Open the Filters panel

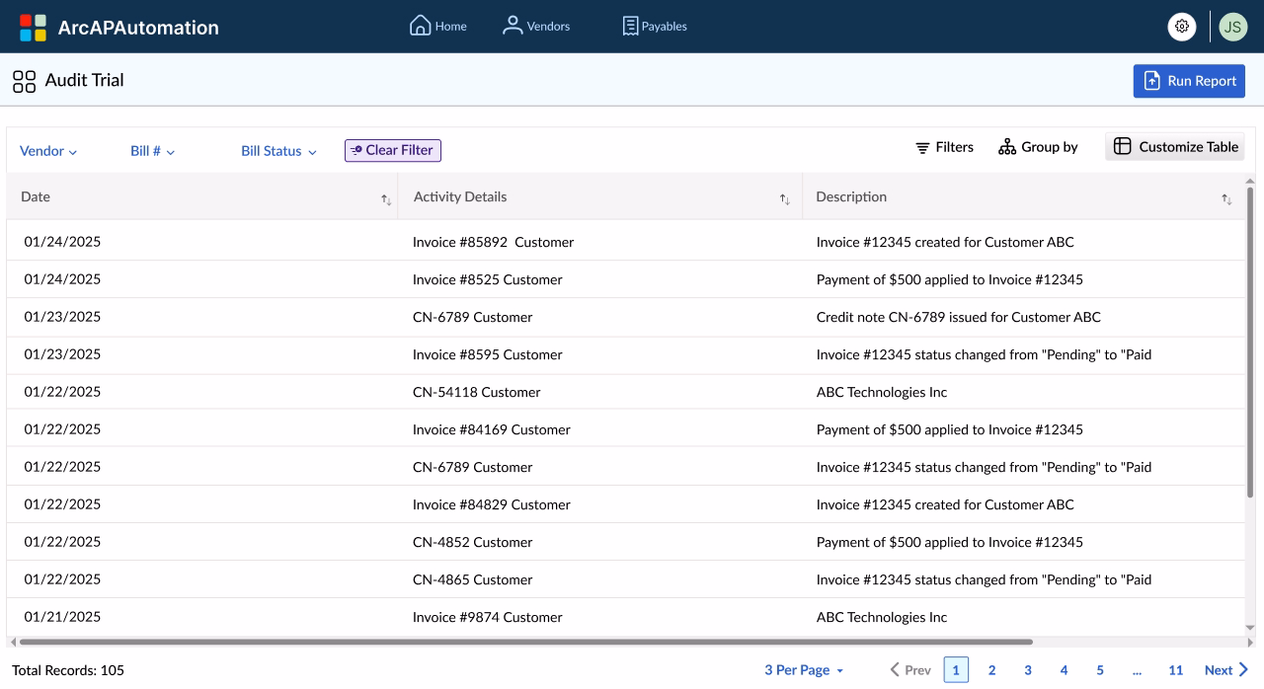[x=944, y=147]
